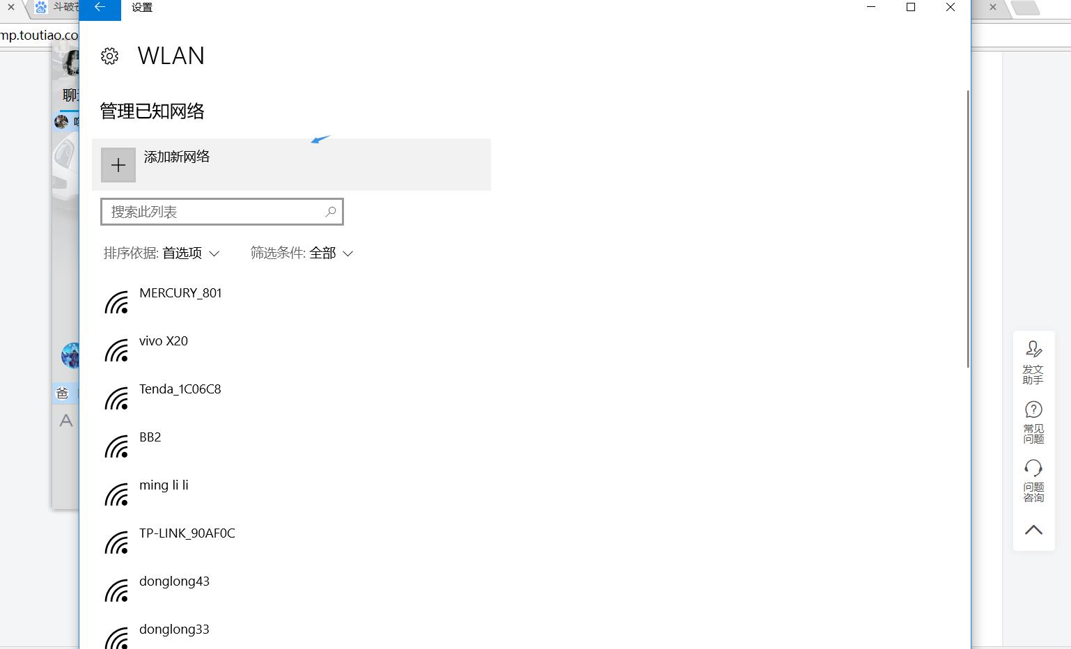1071x649 pixels.
Task: Click the plus icon to add new network
Action: (118, 165)
